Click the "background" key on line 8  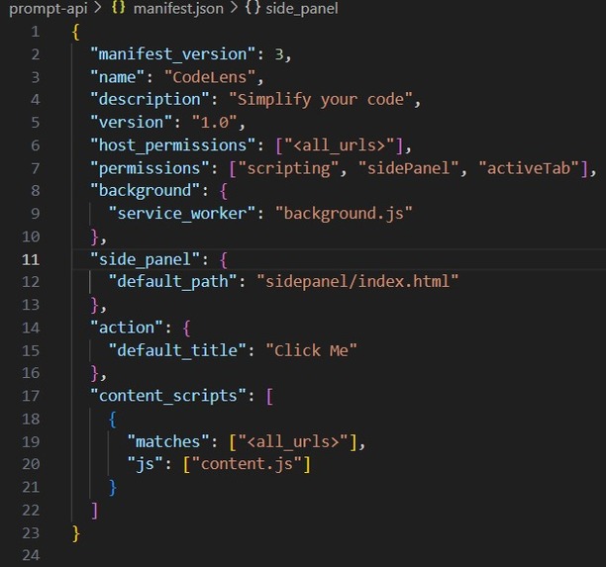pos(145,191)
